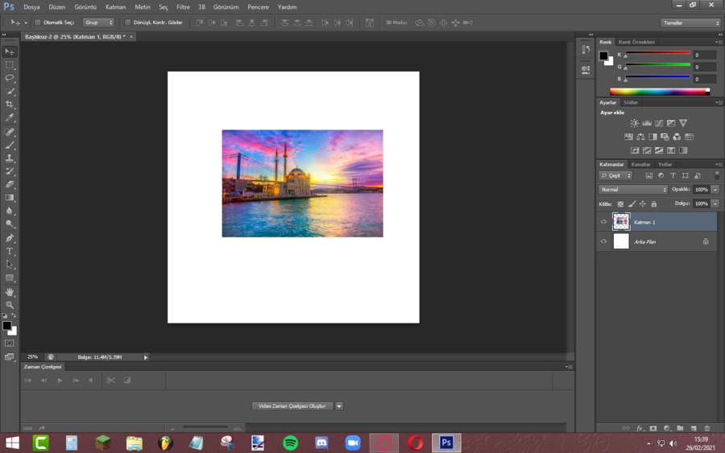Select the Rectangular Marquee tool
Viewport: 725px width, 453px height.
click(9, 65)
